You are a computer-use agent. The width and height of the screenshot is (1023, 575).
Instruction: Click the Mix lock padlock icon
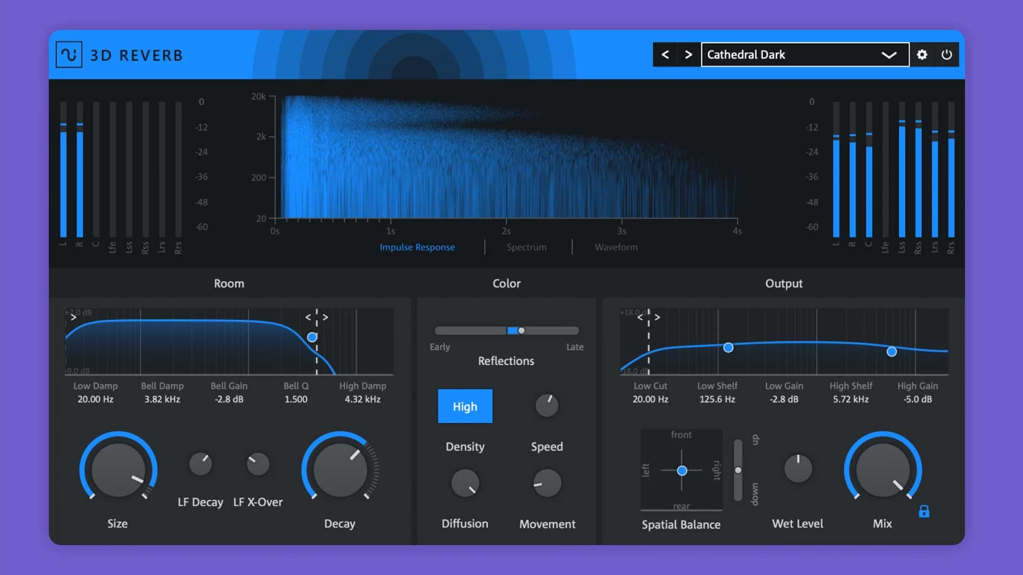pyautogui.click(x=924, y=512)
